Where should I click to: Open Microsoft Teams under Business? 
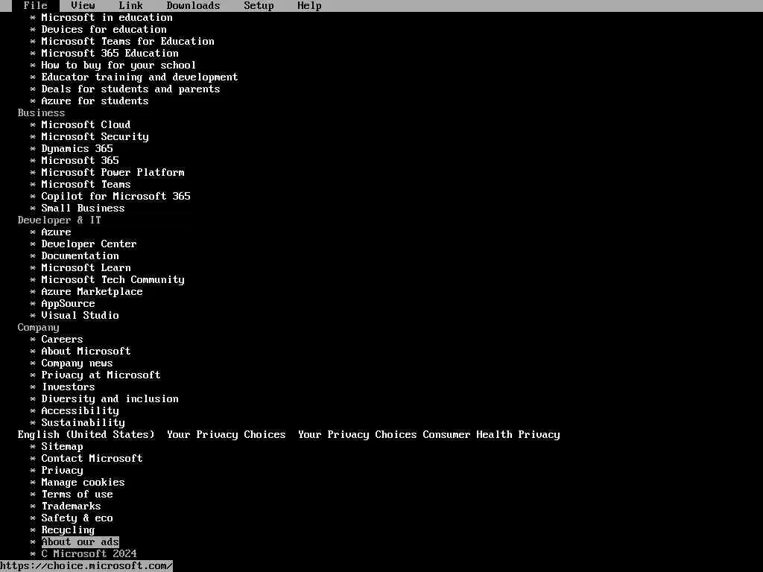(86, 185)
